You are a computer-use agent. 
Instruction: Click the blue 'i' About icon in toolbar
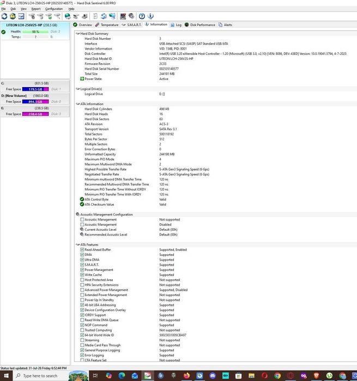150,16
